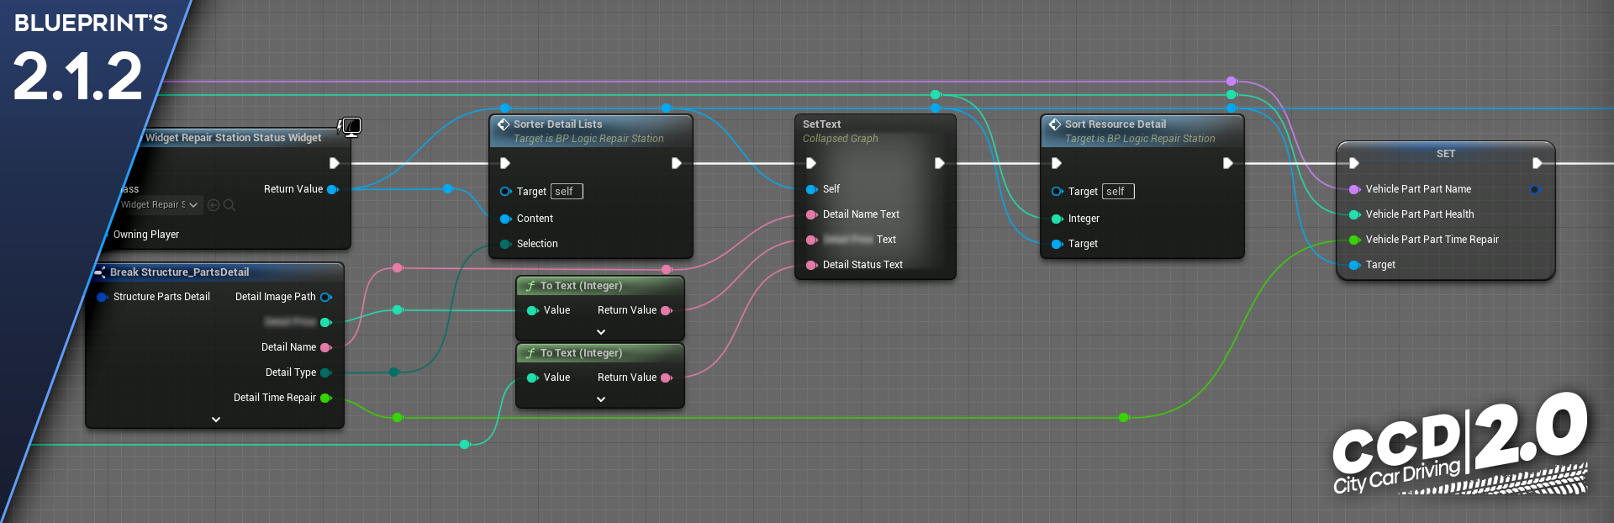Expand the upper To Text (Integer) node options
Image resolution: width=1614 pixels, height=523 pixels.
click(x=600, y=332)
